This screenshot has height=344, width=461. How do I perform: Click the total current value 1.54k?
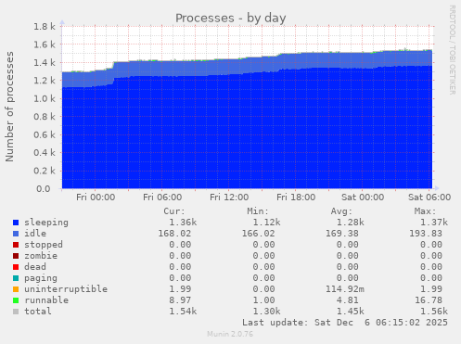coord(183,312)
